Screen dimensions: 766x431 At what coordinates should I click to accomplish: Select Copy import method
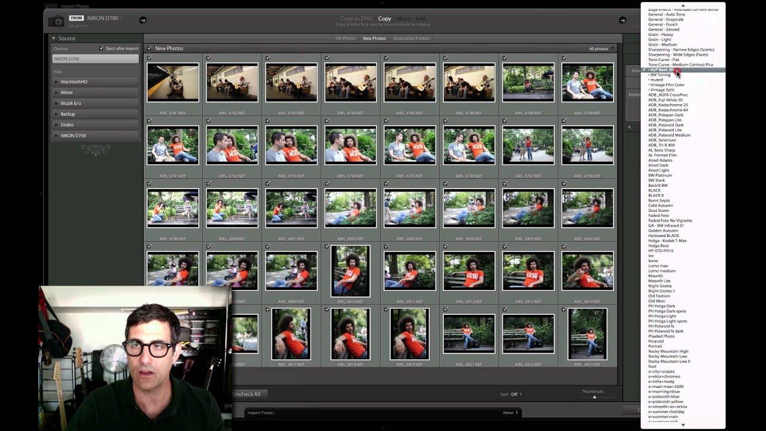pyautogui.click(x=385, y=19)
